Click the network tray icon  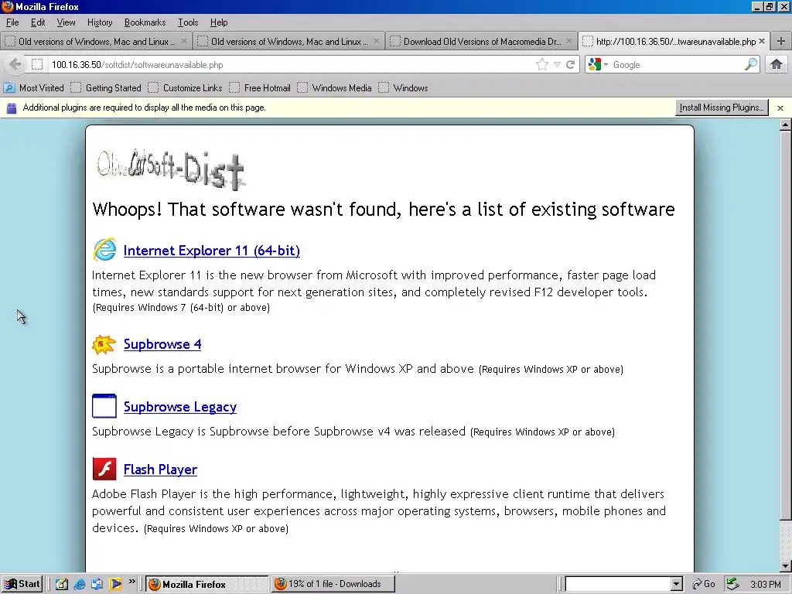pyautogui.click(x=732, y=585)
